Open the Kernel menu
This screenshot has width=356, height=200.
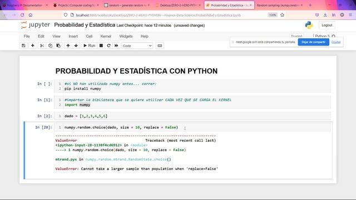click(x=106, y=36)
